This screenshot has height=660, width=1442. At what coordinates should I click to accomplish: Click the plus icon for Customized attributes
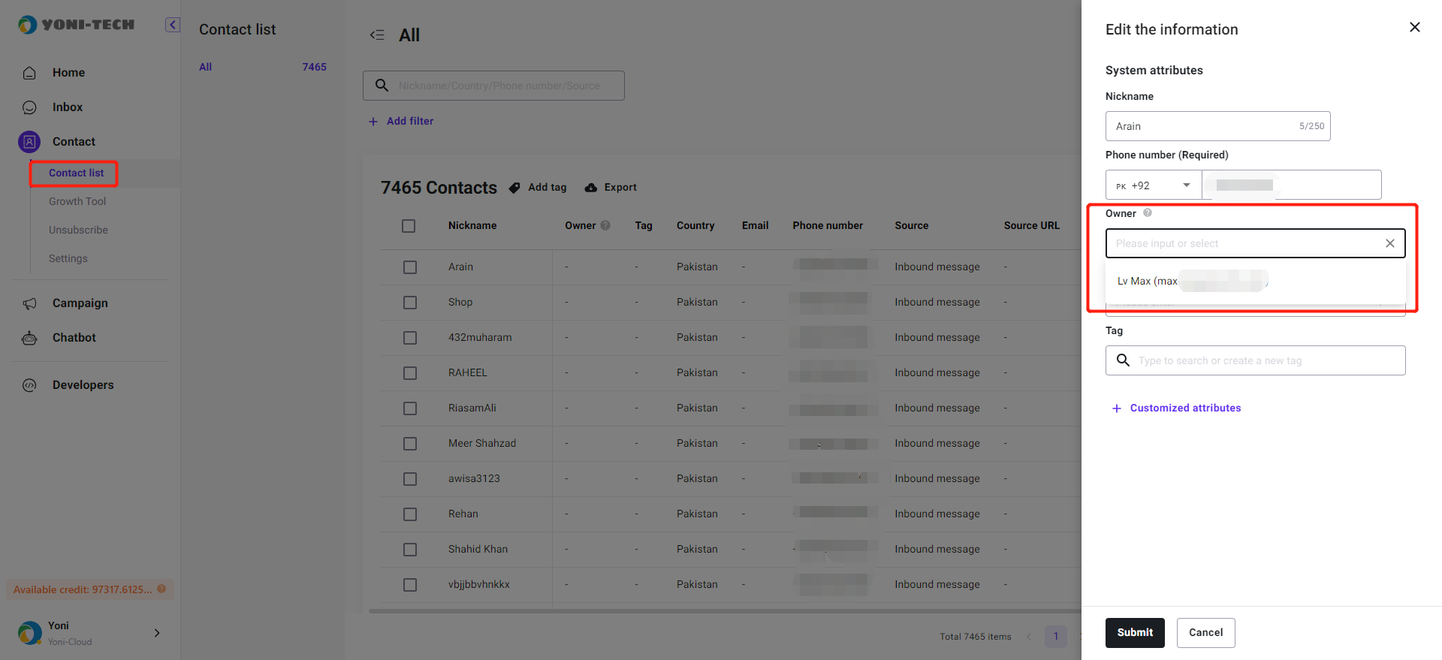1117,408
